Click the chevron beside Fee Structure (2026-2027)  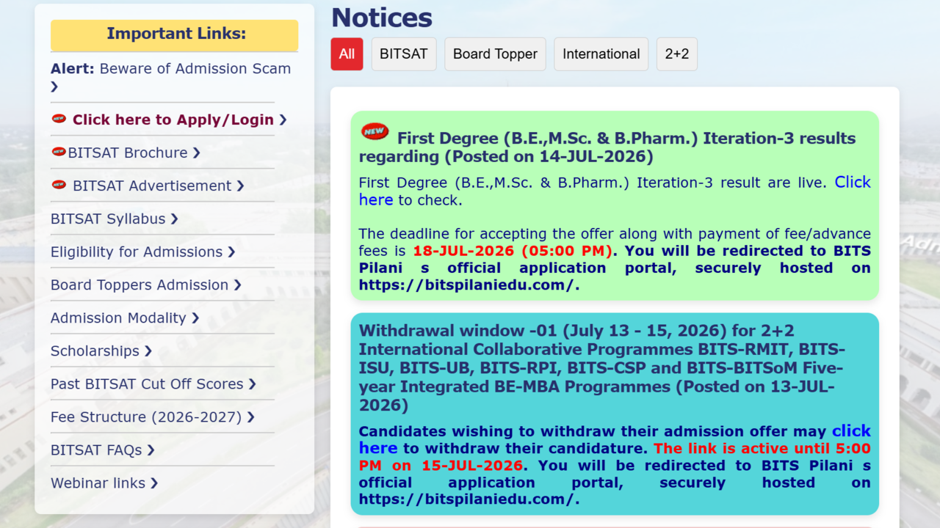(x=250, y=417)
